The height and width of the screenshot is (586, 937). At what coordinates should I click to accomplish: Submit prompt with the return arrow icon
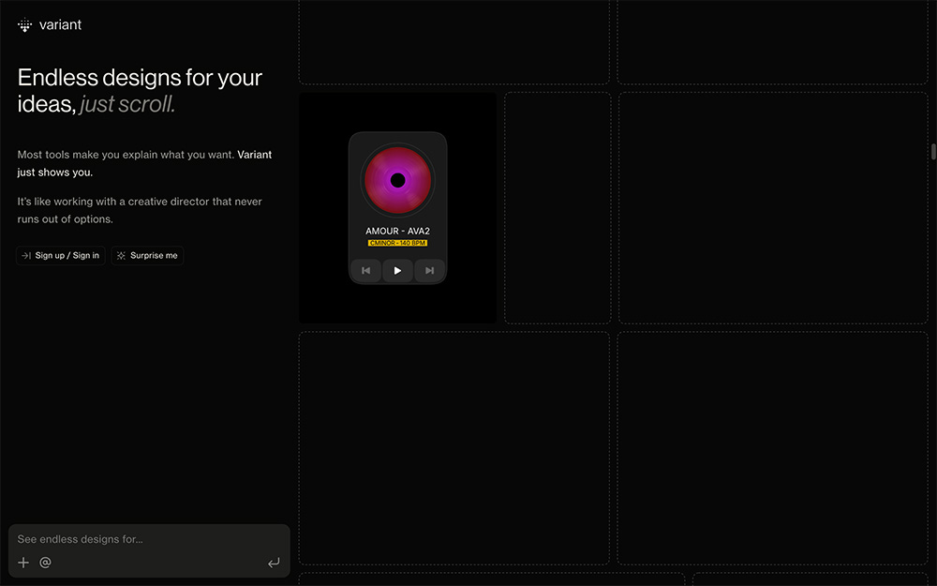[x=274, y=563]
